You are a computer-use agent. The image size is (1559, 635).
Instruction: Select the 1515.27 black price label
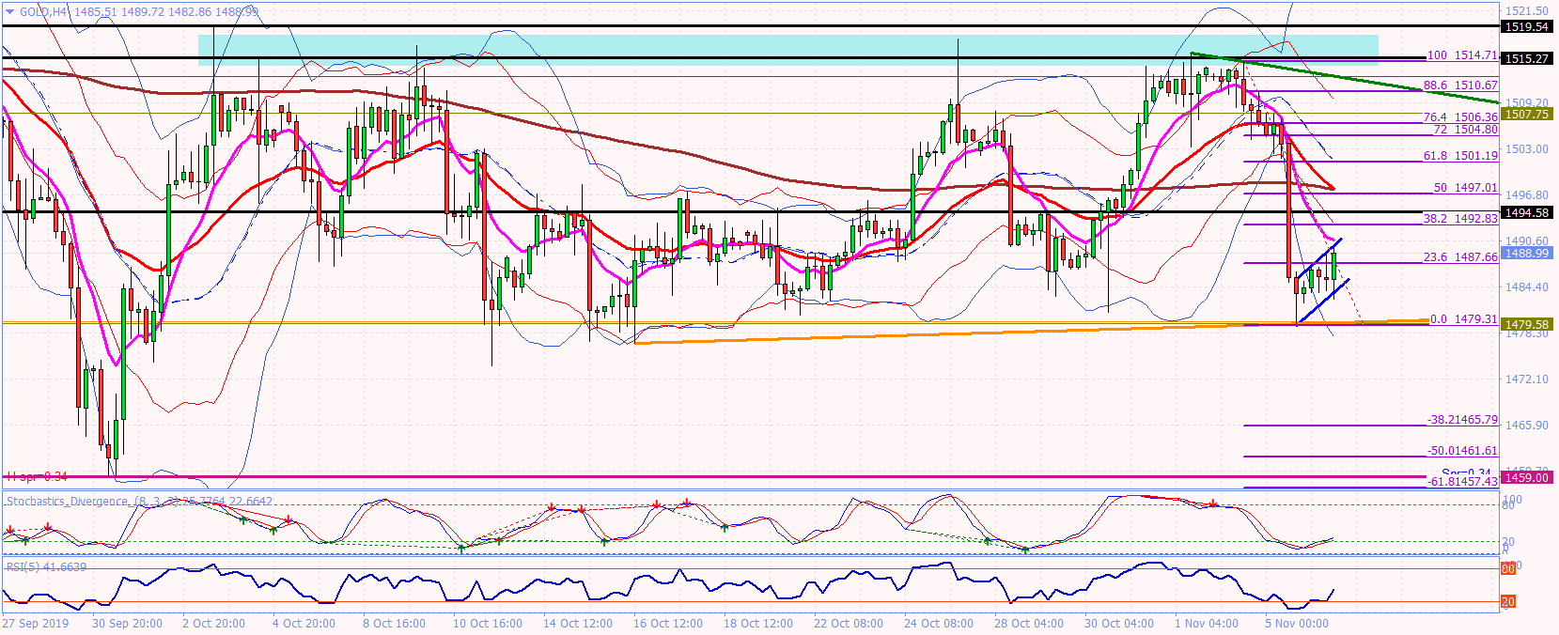1527,58
